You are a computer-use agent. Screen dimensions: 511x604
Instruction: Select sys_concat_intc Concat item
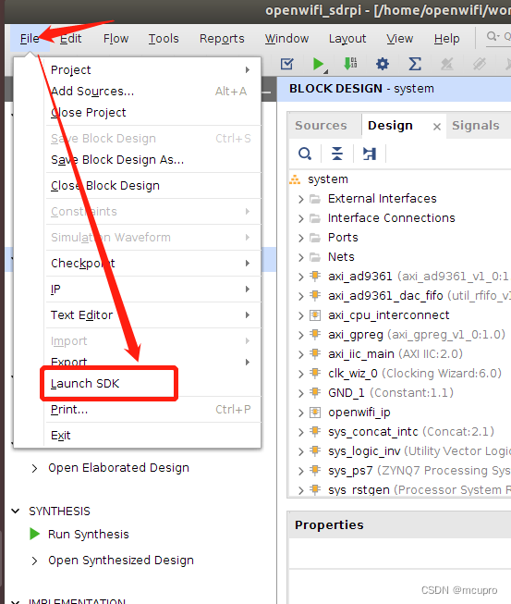click(x=411, y=432)
